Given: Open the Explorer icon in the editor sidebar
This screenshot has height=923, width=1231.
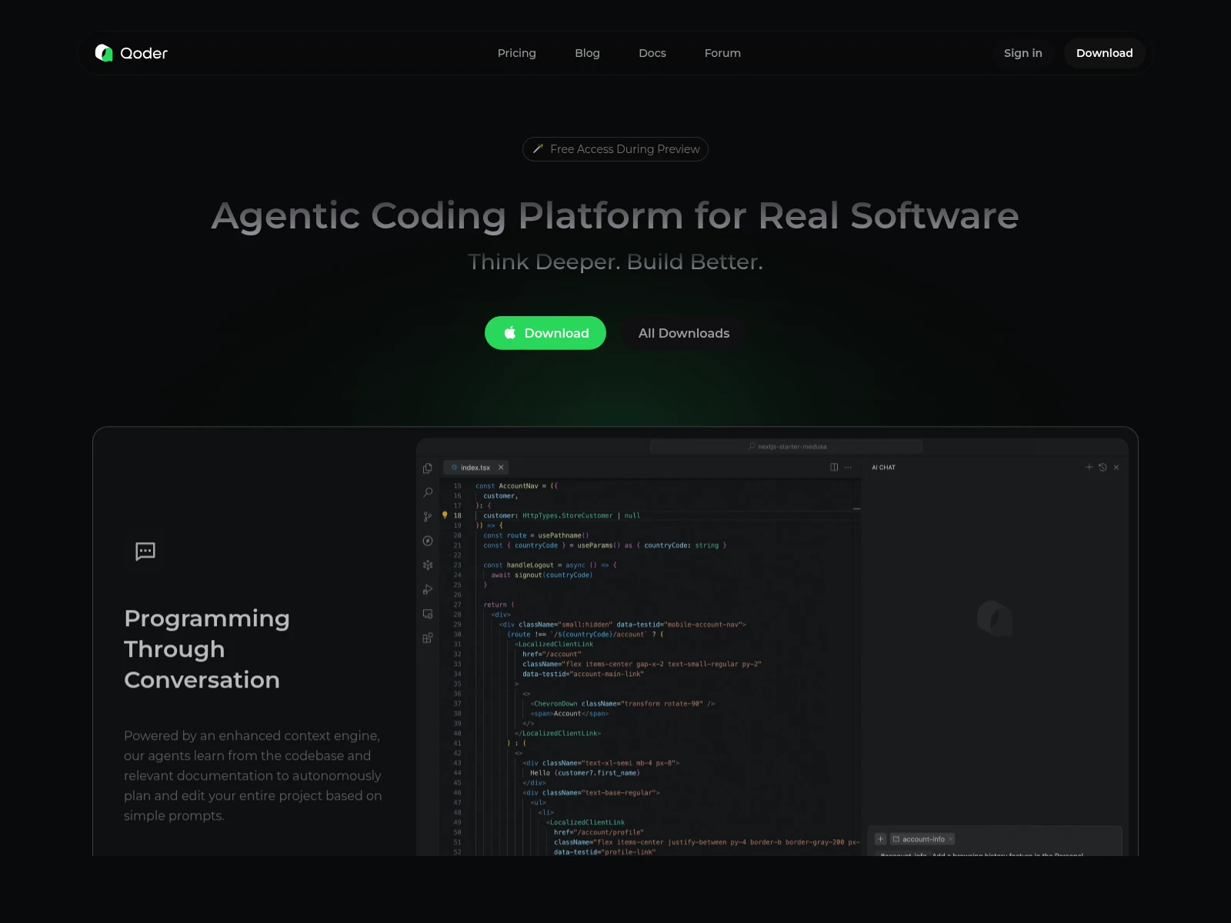Looking at the screenshot, I should point(428,468).
